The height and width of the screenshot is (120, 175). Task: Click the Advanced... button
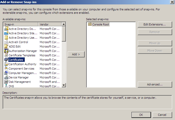click(x=155, y=84)
